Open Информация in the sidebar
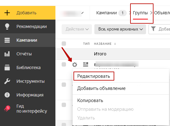 (x=28, y=95)
